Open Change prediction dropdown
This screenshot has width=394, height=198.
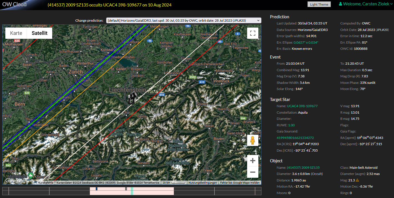(x=184, y=20)
